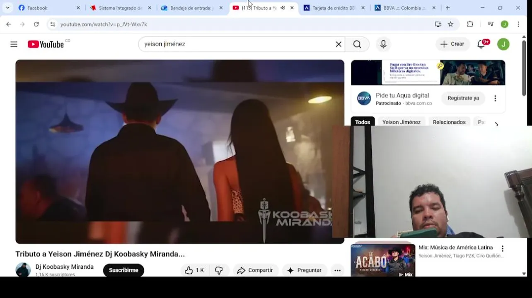
Task: Mute the Tributo tab audio icon
Action: [x=283, y=8]
